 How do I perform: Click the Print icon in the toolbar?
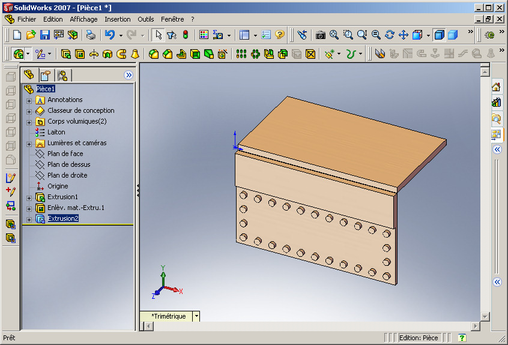coord(91,35)
